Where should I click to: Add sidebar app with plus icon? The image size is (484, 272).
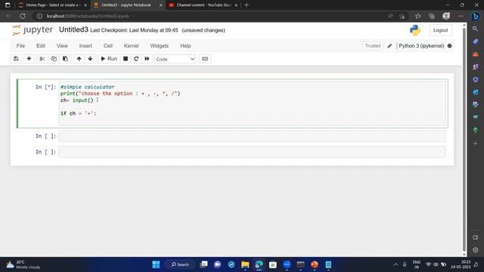click(x=476, y=144)
